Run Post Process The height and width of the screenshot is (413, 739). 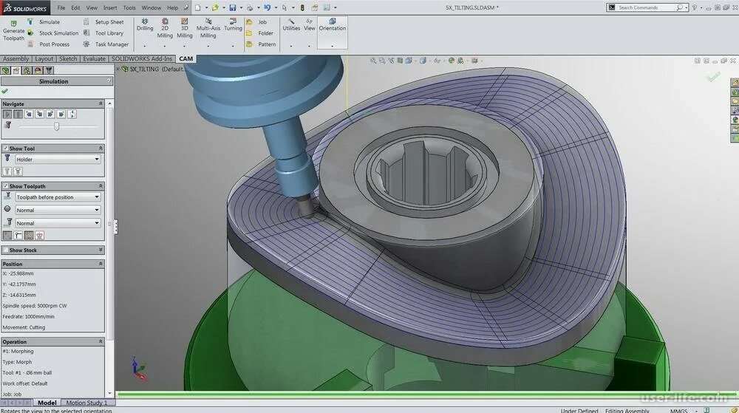click(48, 44)
